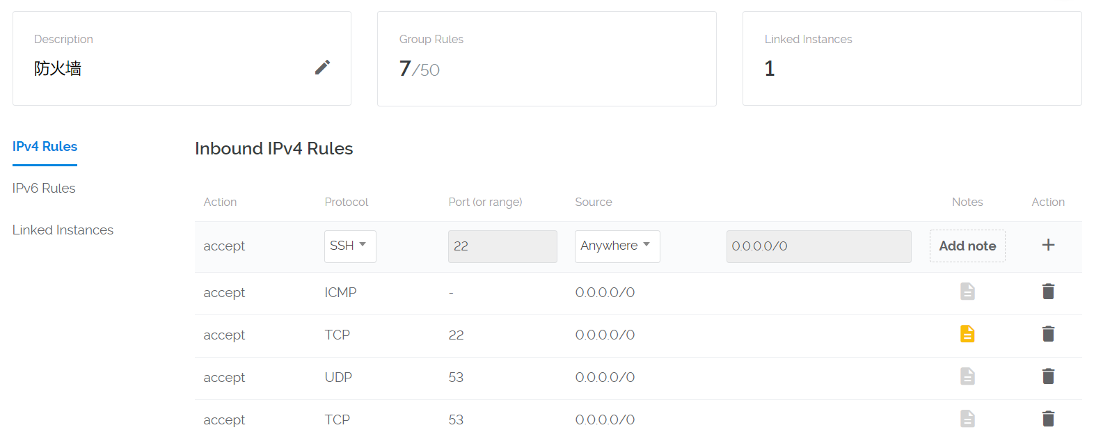Switch to IPv6 Rules tab

[44, 189]
